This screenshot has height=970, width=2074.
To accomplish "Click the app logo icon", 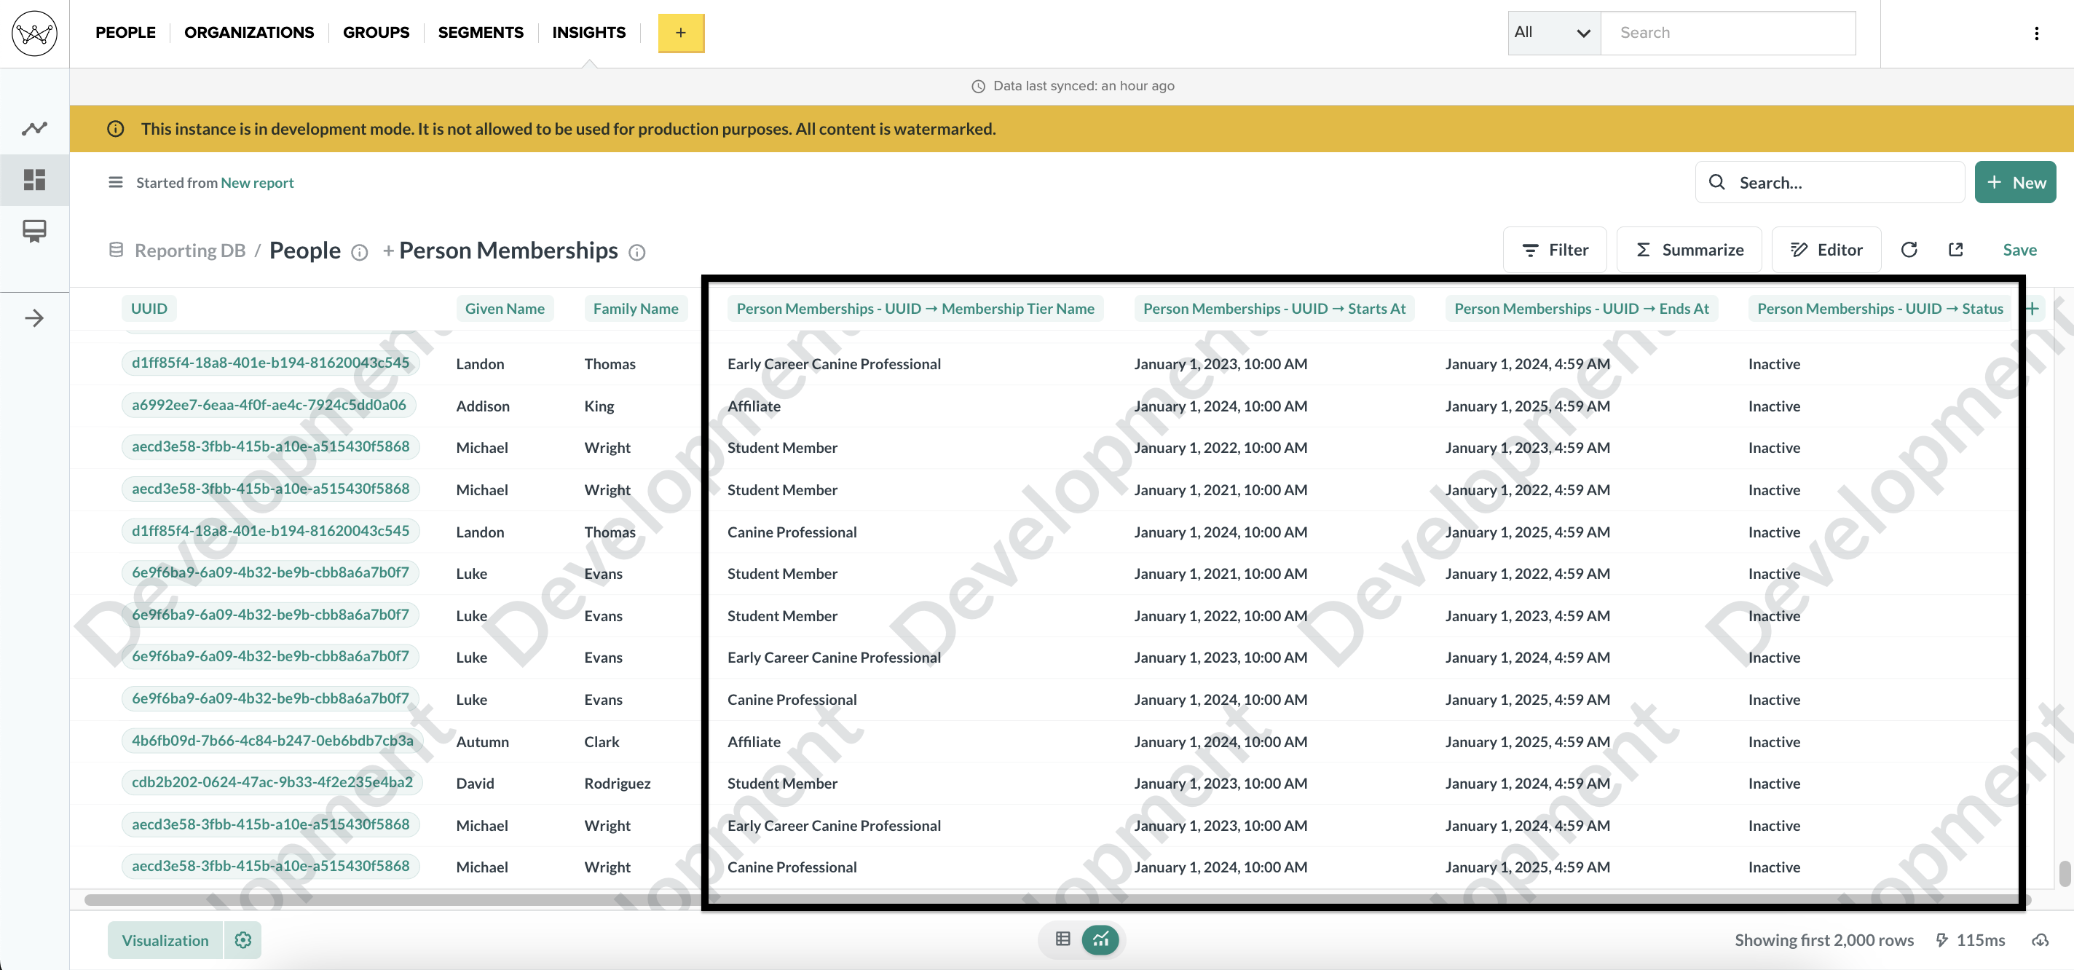I will point(35,33).
